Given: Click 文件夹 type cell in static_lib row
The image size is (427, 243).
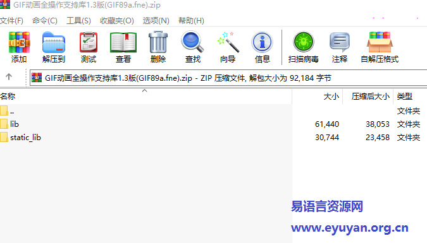Looking at the screenshot, I should pos(409,138).
